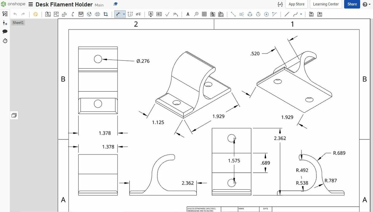Click the blue Share button
Viewport: 373px width, 212px height.
(x=352, y=4)
